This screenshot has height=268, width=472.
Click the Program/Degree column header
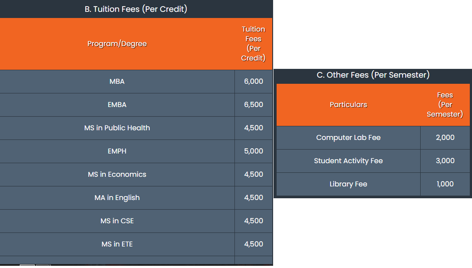coord(117,44)
